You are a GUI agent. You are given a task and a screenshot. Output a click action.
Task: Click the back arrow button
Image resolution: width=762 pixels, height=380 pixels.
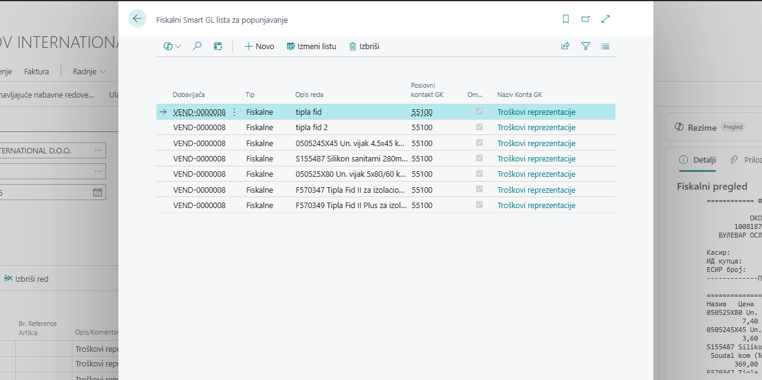click(137, 19)
